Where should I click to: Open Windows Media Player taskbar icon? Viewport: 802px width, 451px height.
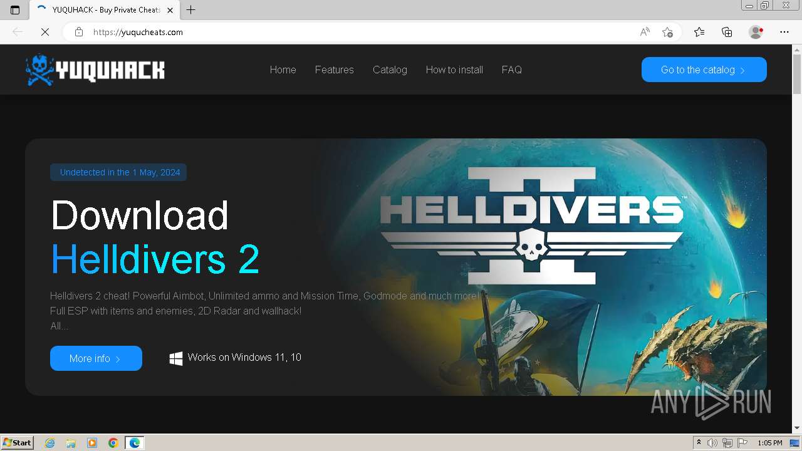coord(92,443)
